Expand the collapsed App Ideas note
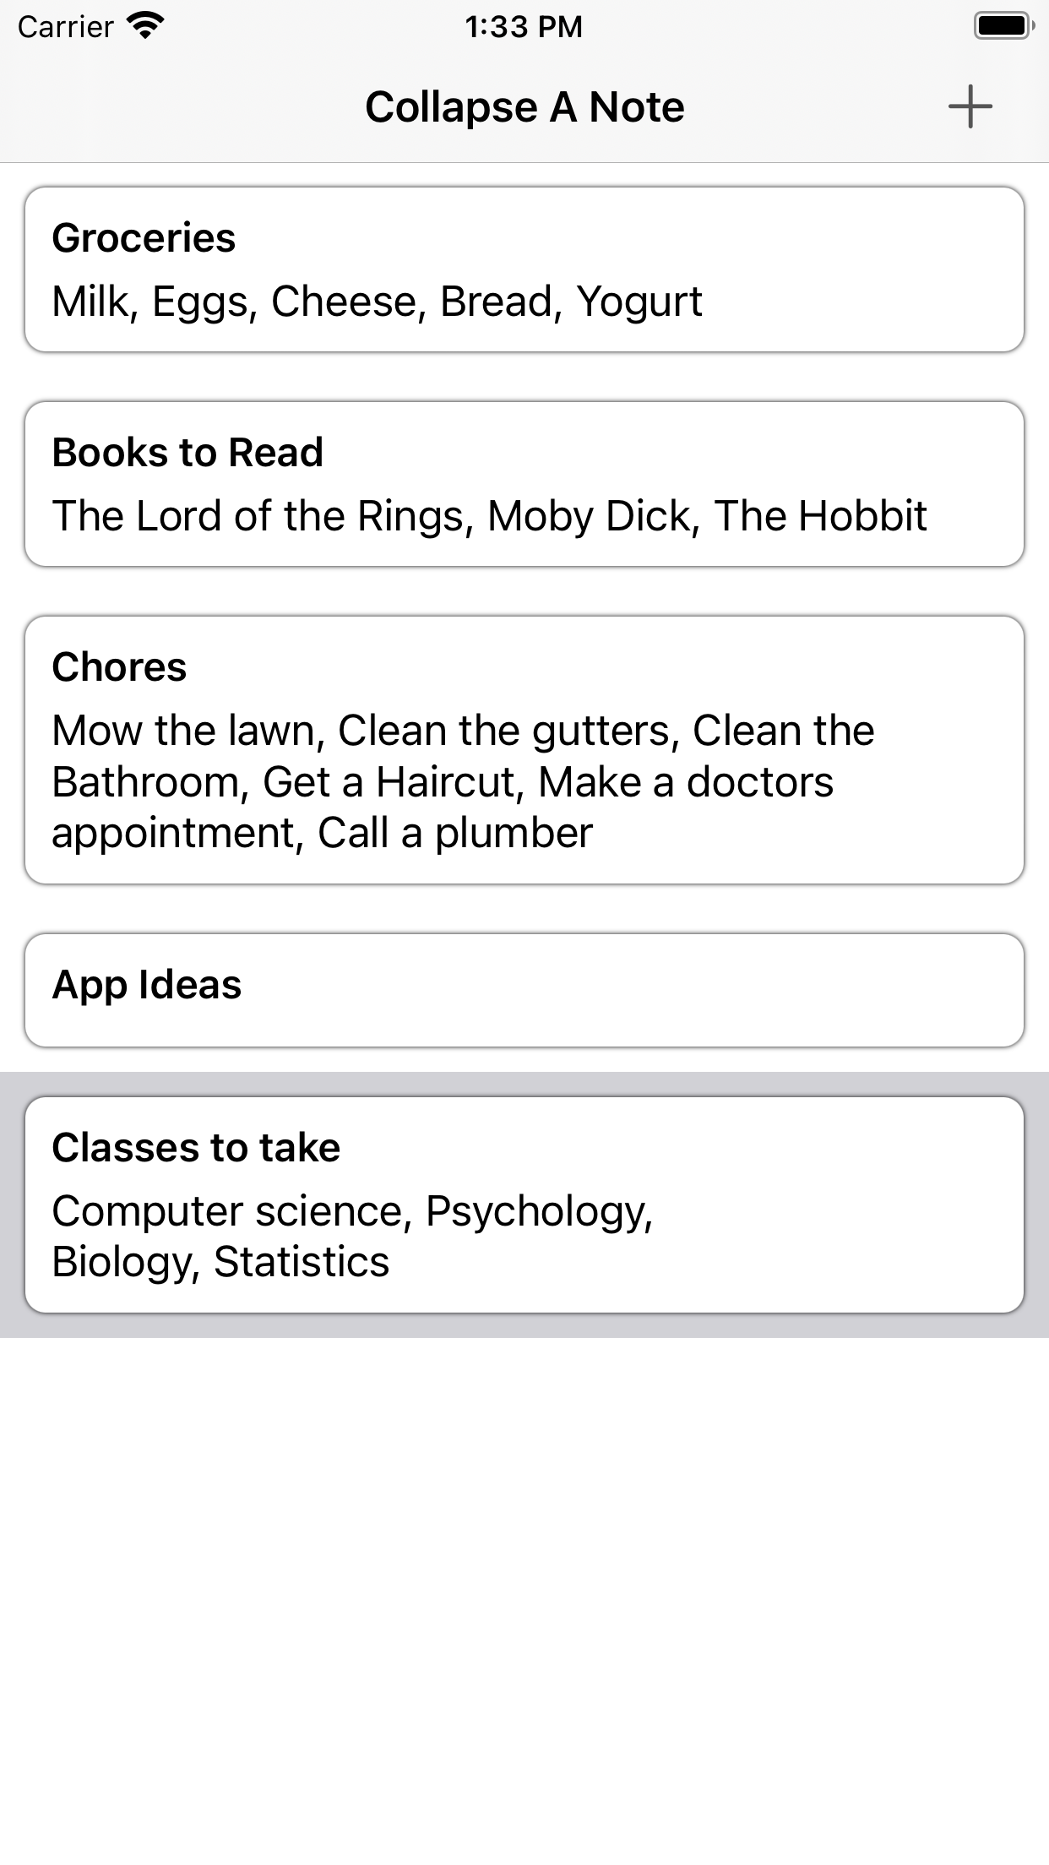Image resolution: width=1049 pixels, height=1865 pixels. pos(147,985)
